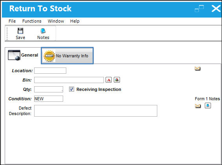Open the Help menu
Screen dimensions: 222x165
tap(75, 21)
